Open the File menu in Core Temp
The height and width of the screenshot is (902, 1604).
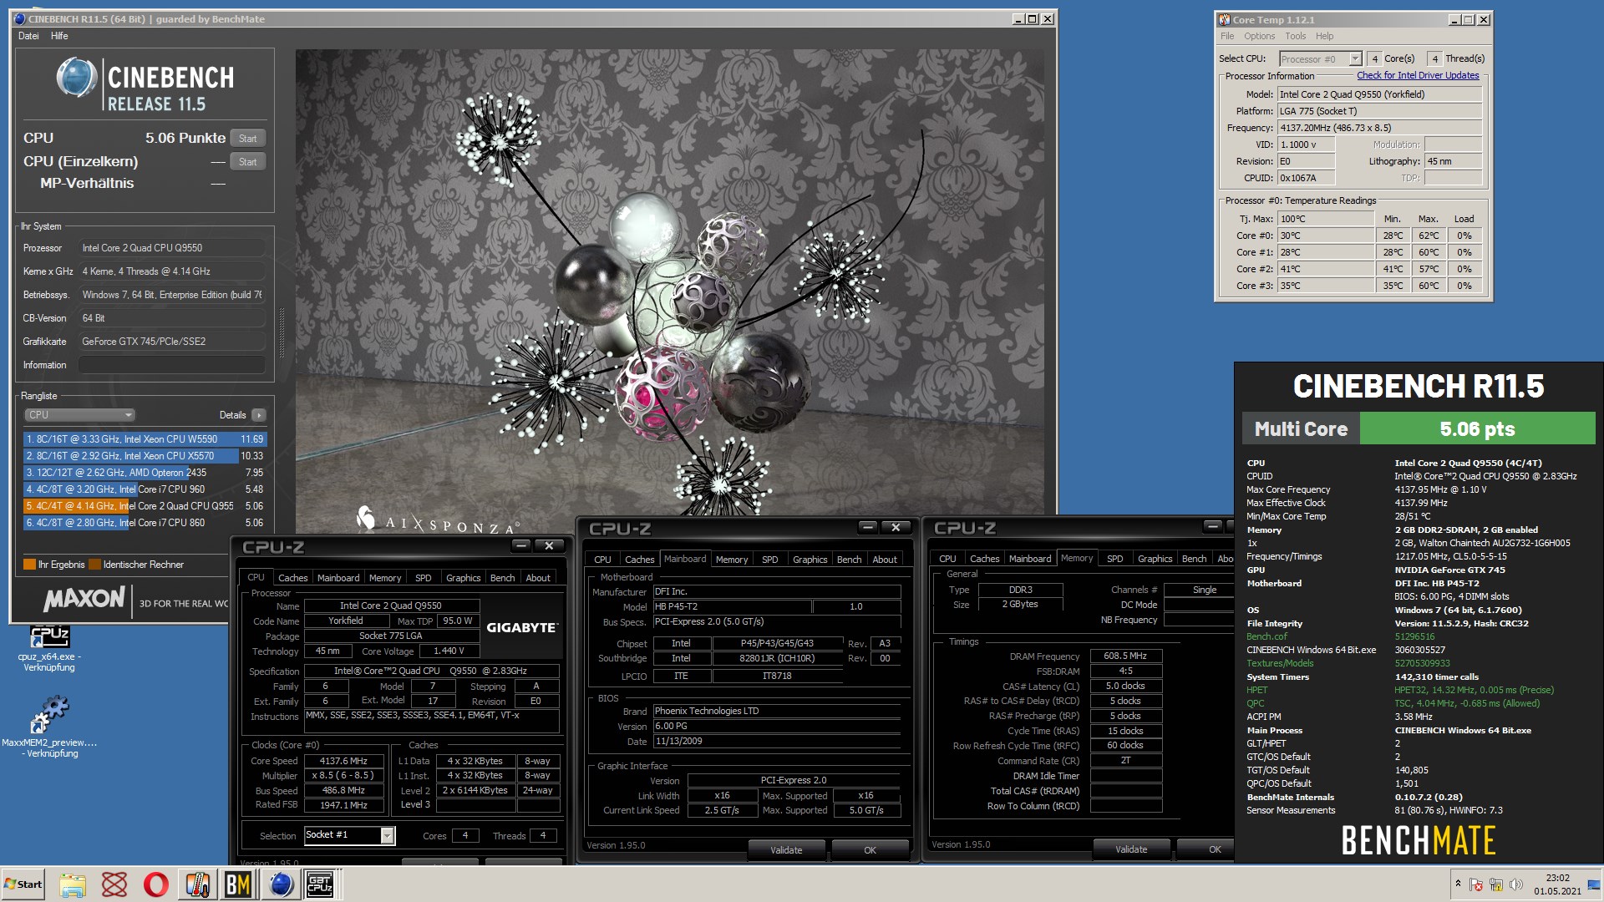tap(1226, 36)
